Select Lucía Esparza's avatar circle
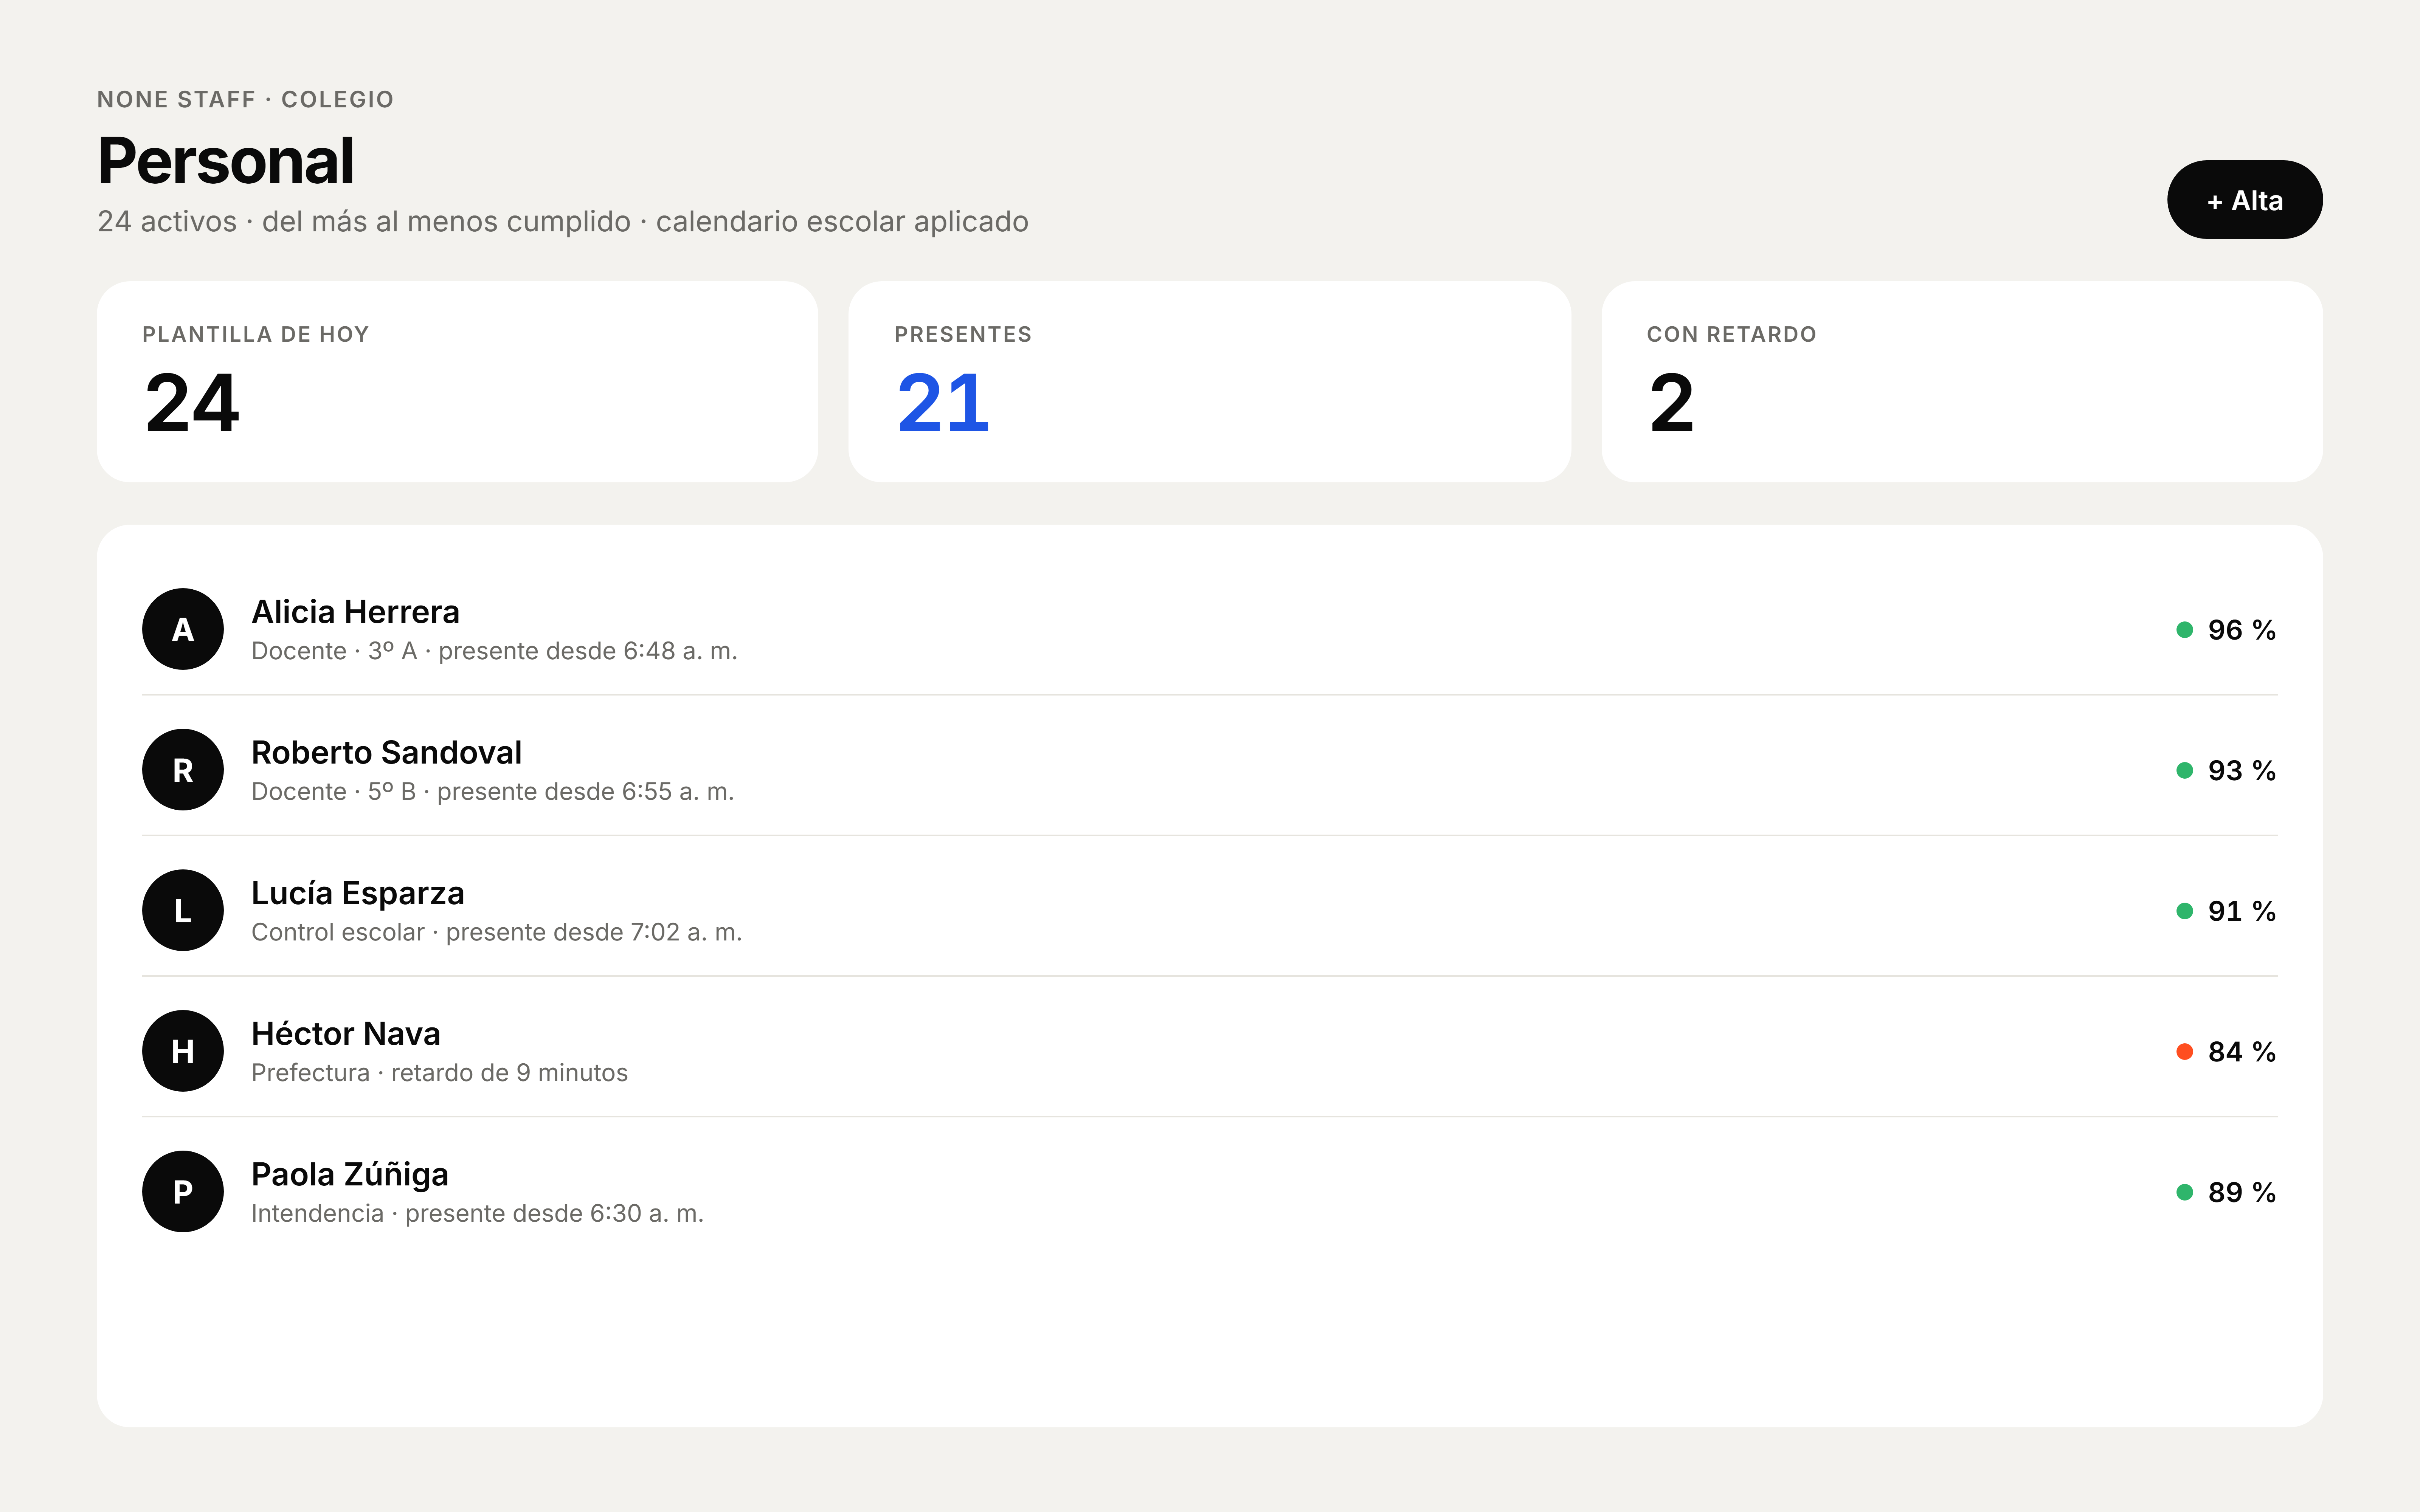Screen dimensions: 2420x1512 [183, 910]
